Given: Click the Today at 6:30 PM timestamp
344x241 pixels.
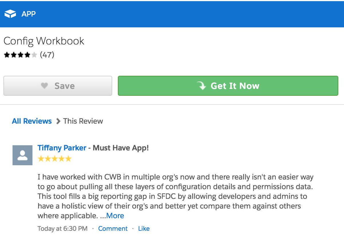Looking at the screenshot, I should tap(62, 229).
